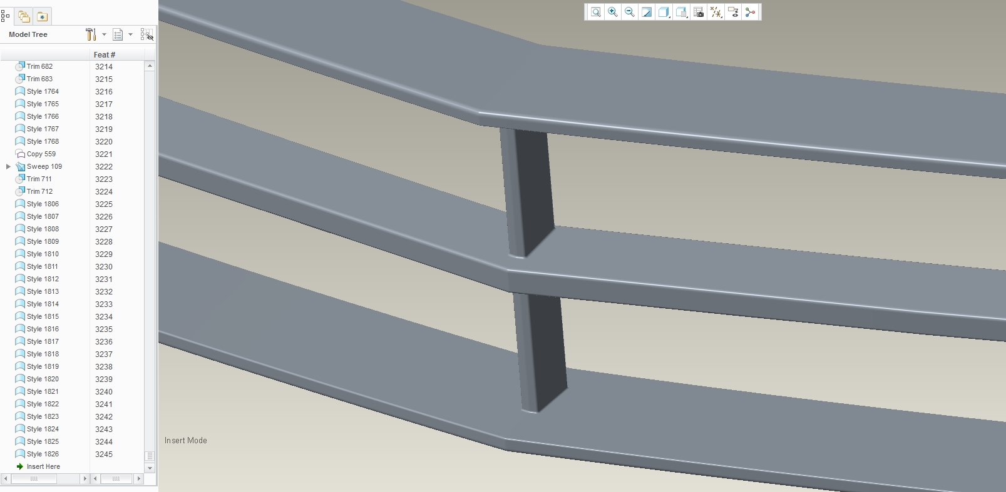Viewport: 1006px width, 492px height.
Task: Select Style 1821 in the model tree
Action: (43, 391)
